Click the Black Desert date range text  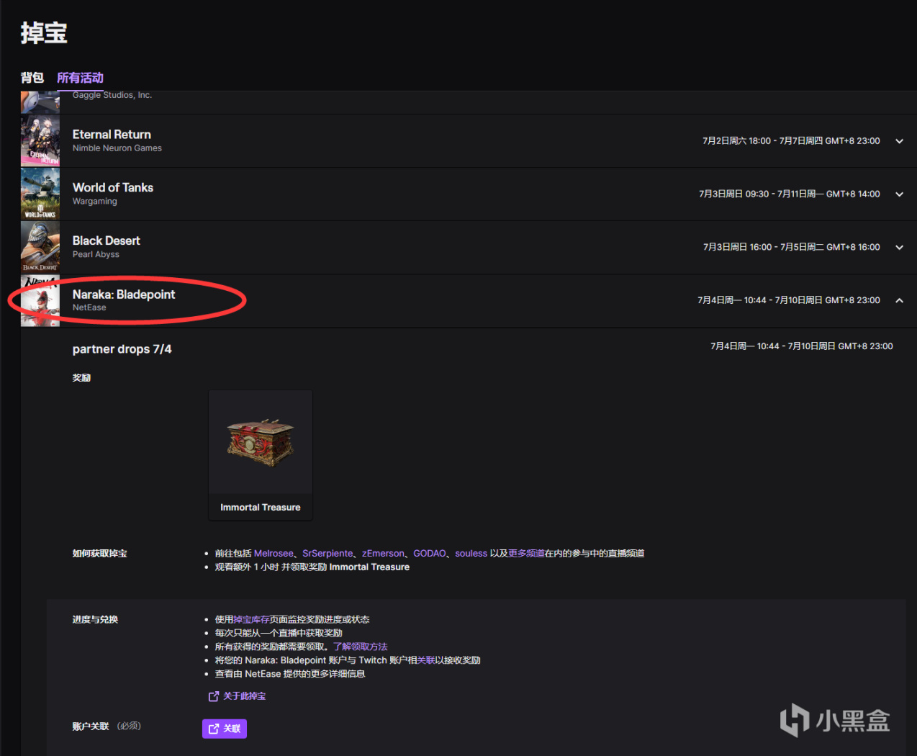pyautogui.click(x=792, y=247)
